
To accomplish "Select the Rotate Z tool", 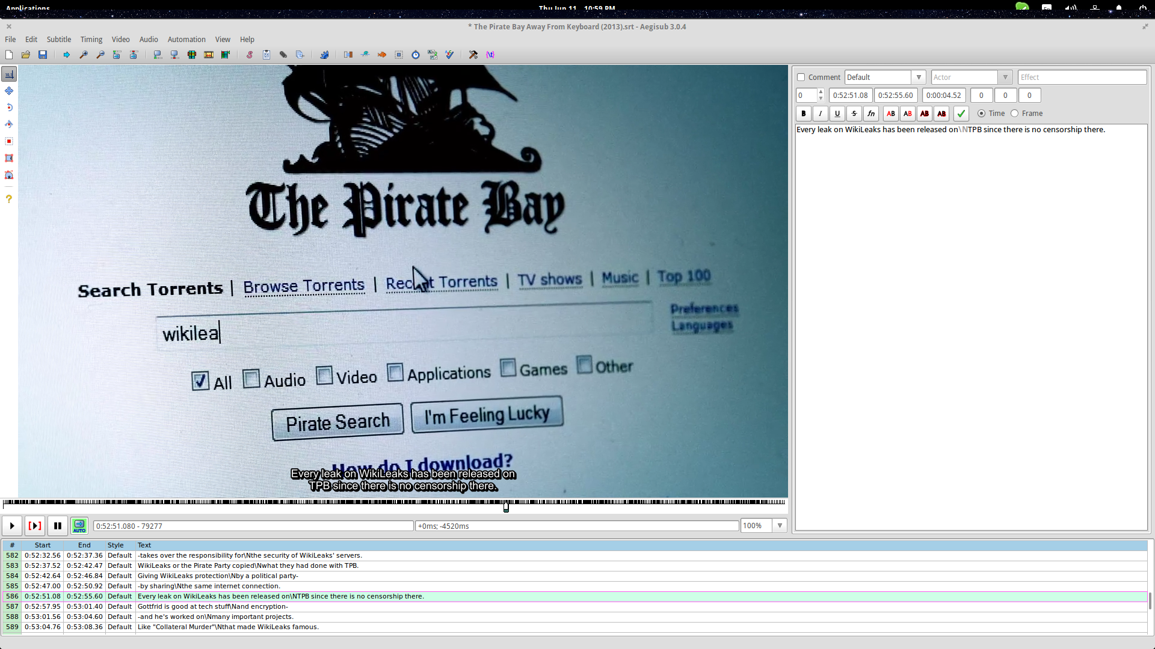I will coord(9,108).
